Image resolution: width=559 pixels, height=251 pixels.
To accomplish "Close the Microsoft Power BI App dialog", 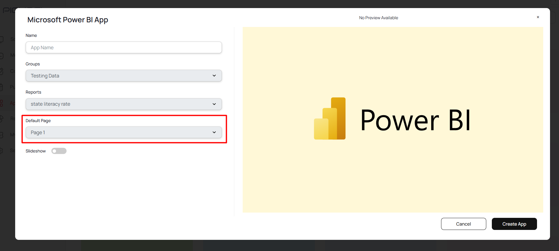I will (538, 17).
